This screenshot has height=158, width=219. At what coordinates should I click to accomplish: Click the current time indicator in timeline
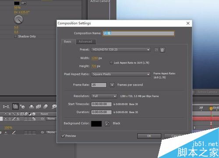point(211,108)
